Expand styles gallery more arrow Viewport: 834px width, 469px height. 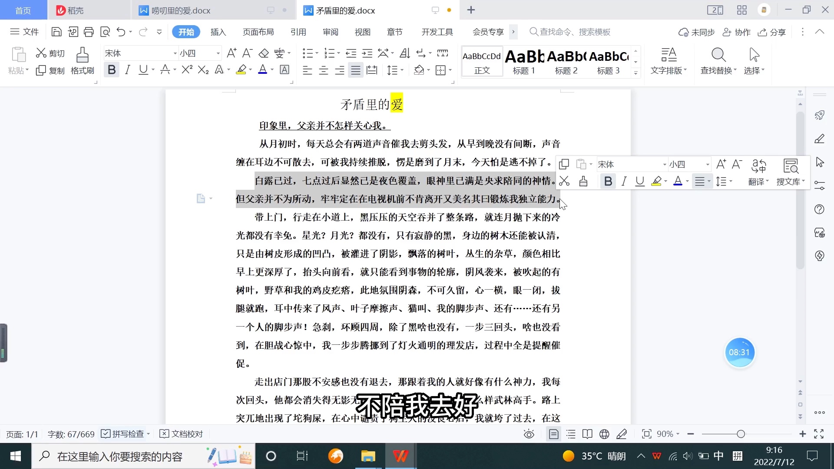point(635,73)
